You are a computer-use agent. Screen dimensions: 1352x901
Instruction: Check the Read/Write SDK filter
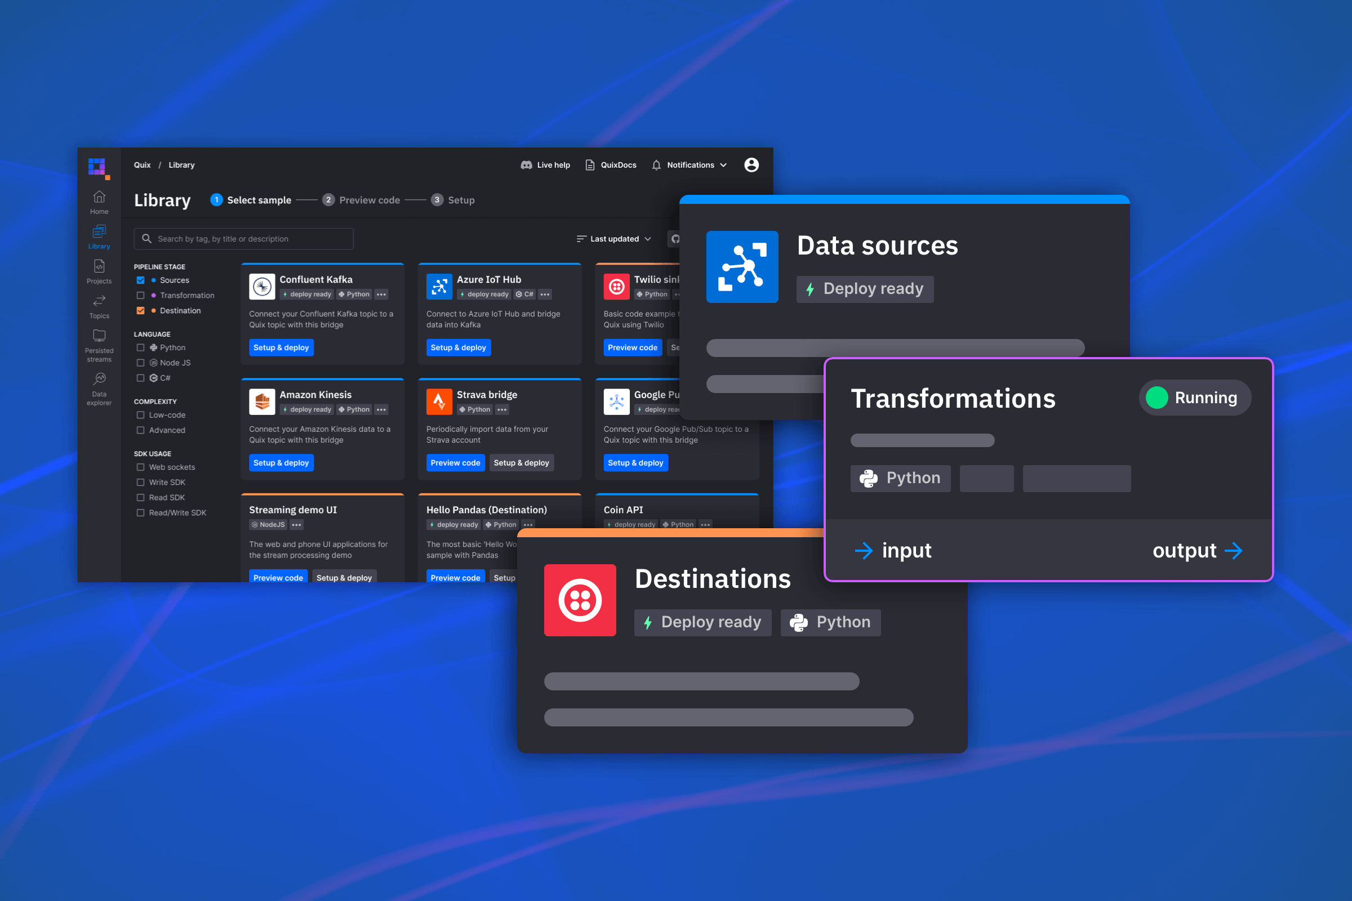pos(140,512)
